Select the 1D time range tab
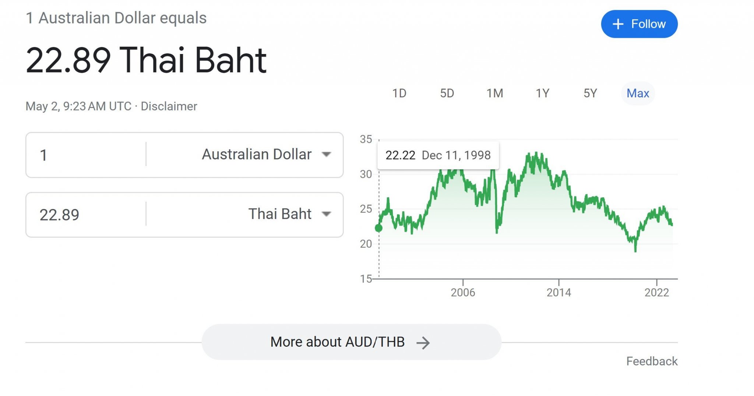Image resolution: width=754 pixels, height=396 pixels. (x=399, y=93)
